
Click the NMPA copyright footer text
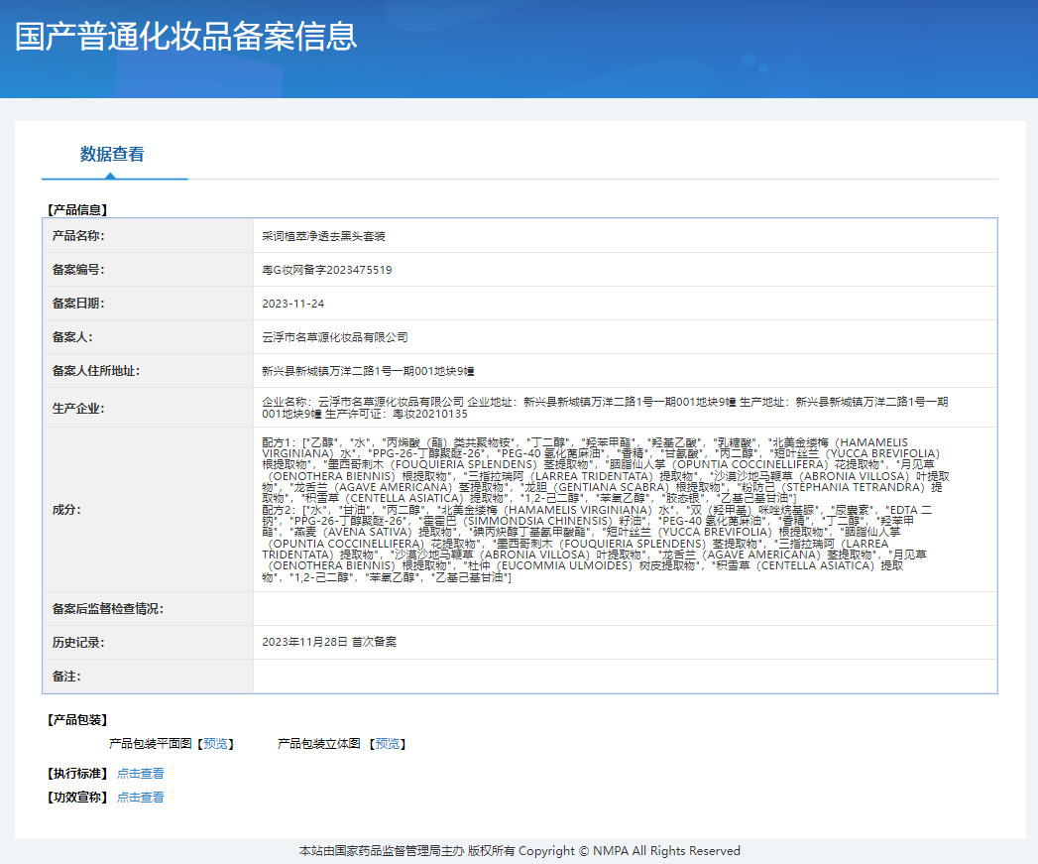[x=519, y=851]
